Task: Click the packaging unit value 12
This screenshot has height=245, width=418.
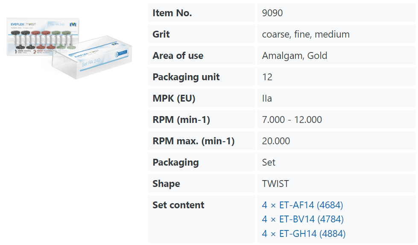Action: click(x=267, y=77)
